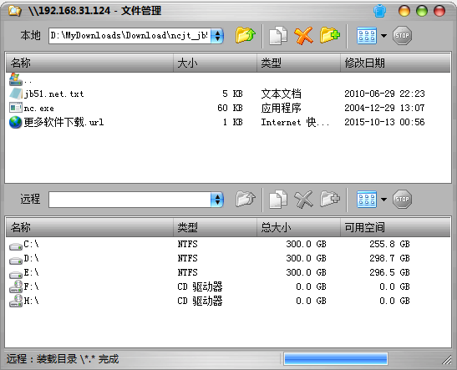Screen dimensions: 457x370
Task: Click the C:\ drive icon
Action: (16, 246)
